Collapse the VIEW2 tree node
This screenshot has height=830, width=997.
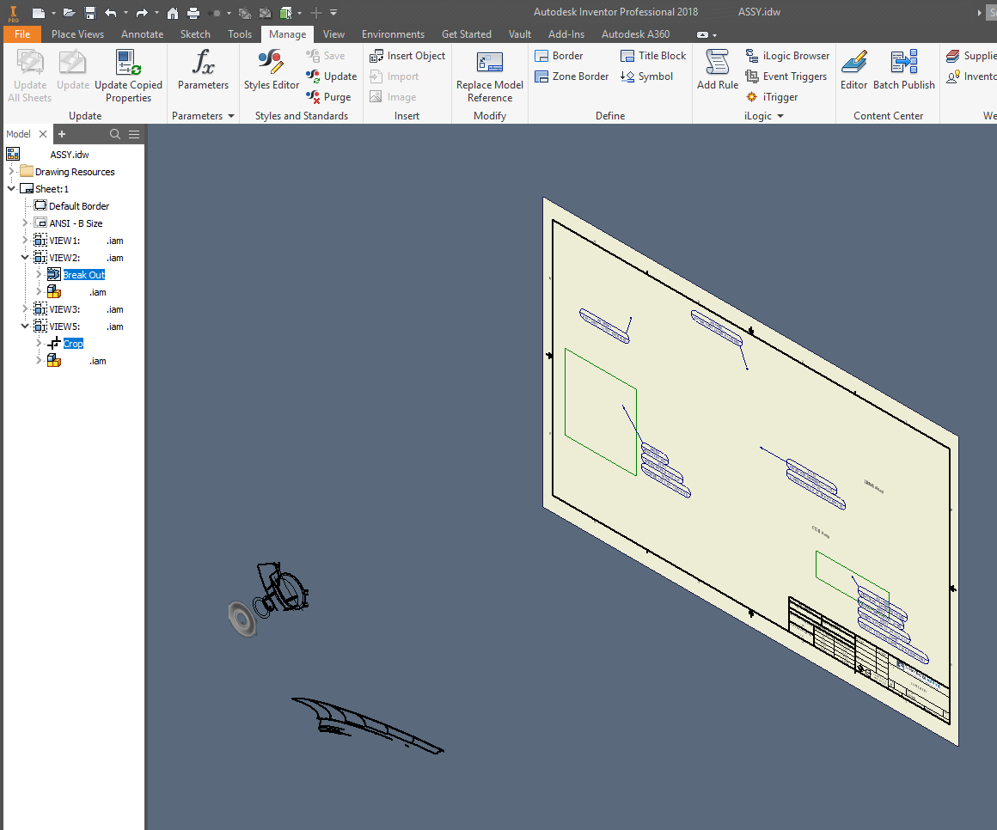[x=25, y=257]
